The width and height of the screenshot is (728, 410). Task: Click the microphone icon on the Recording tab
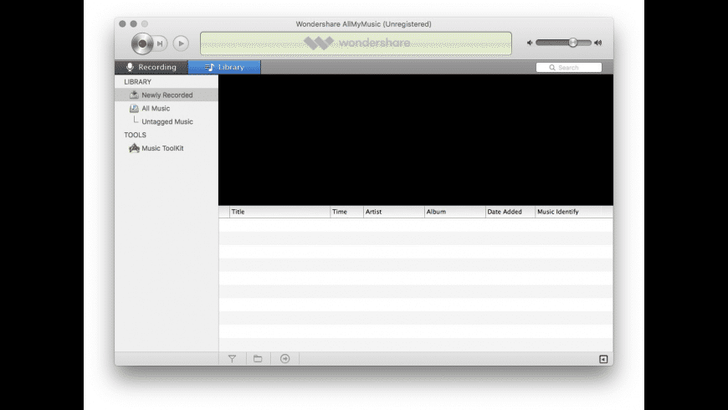point(130,67)
